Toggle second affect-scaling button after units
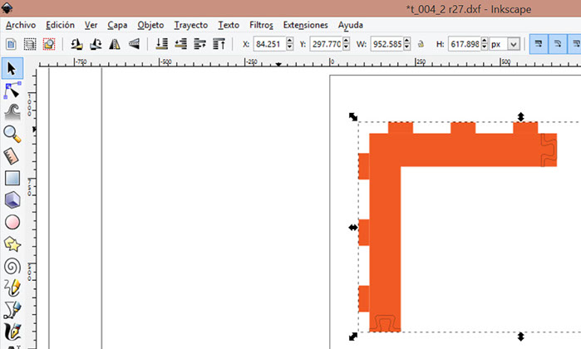This screenshot has width=581, height=349. pos(557,44)
